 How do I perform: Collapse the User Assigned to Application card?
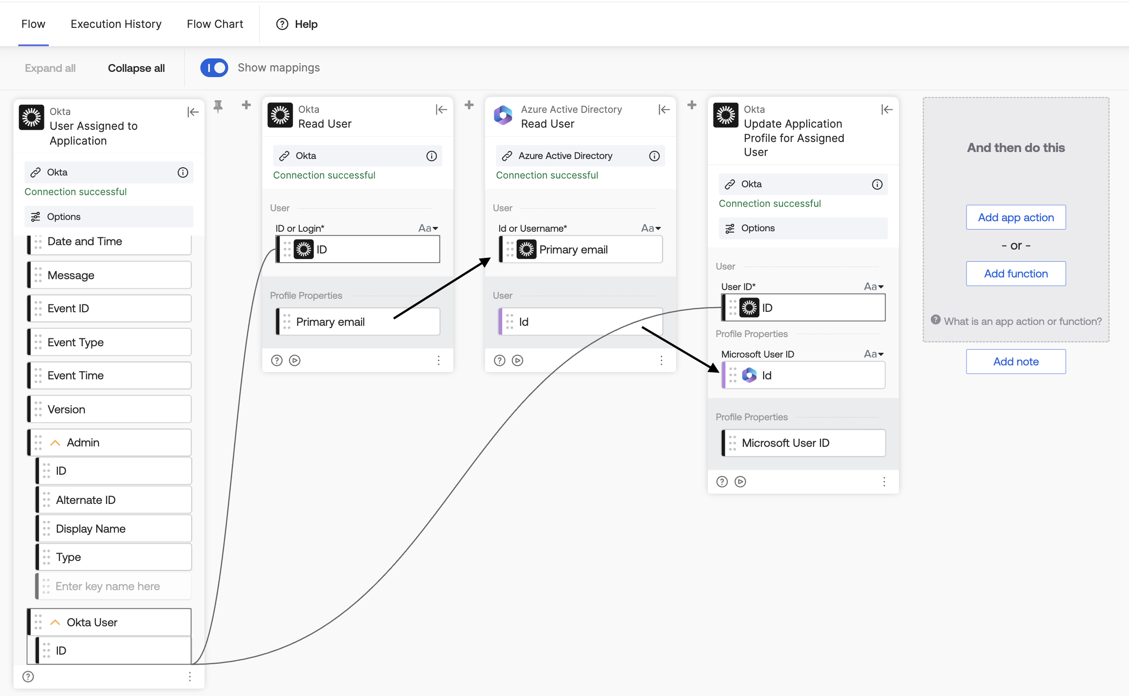[x=193, y=112]
